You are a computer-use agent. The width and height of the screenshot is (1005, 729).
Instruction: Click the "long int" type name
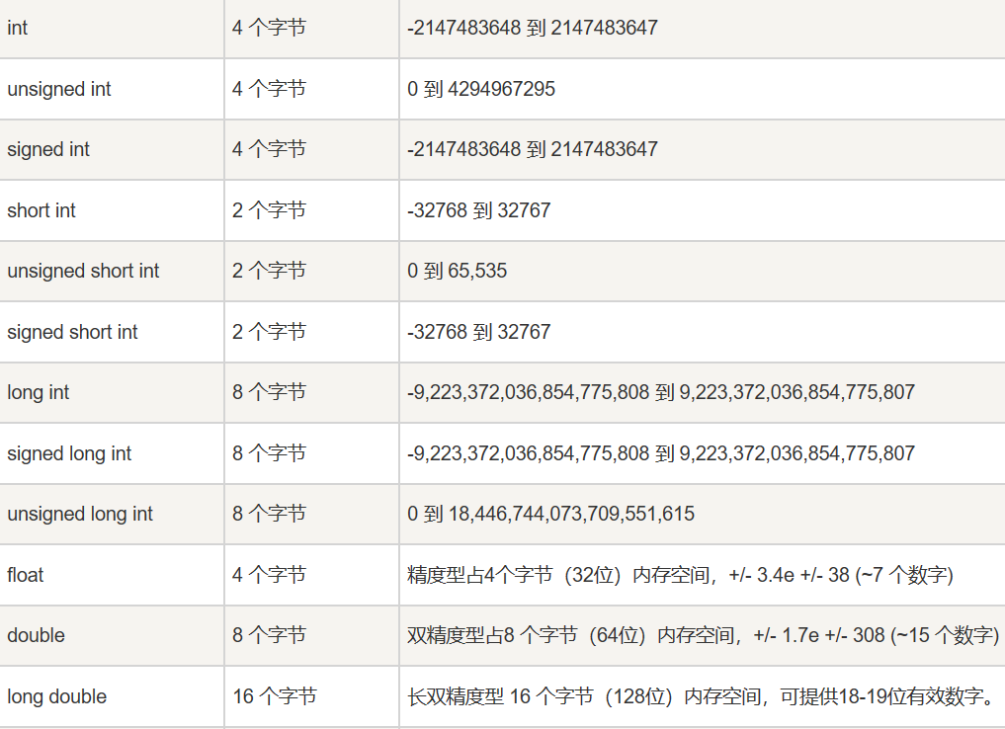coord(38,392)
